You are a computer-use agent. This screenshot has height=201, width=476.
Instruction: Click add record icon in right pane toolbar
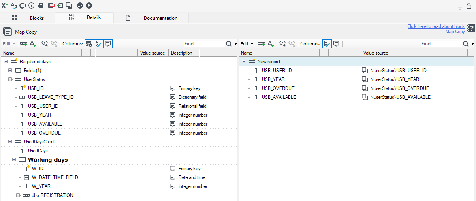261,44
